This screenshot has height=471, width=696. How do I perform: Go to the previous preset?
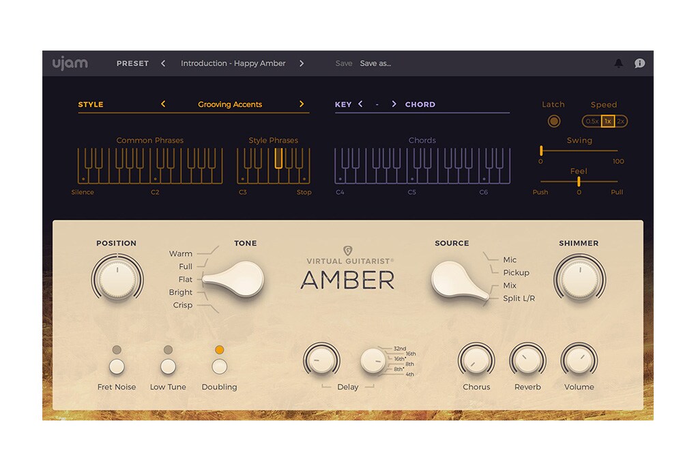163,63
